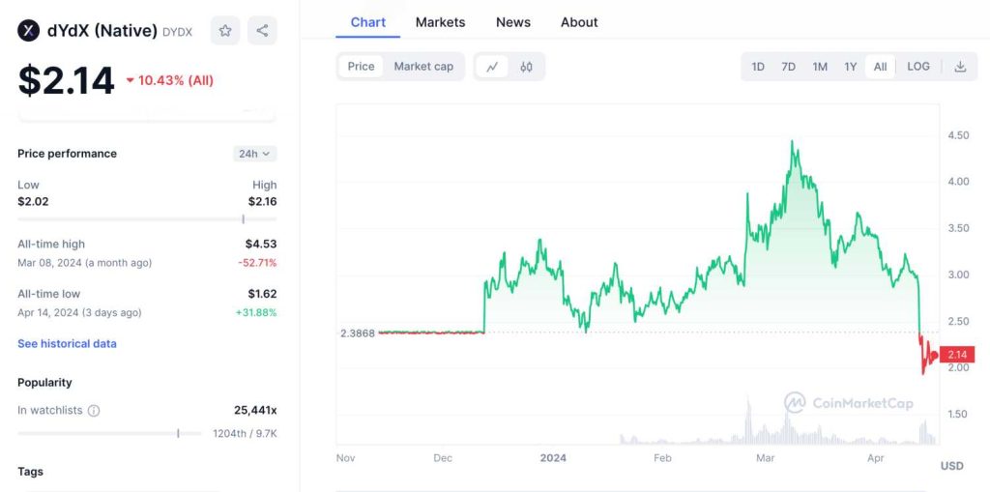
Task: Switch to candlestick chart icon
Action: (526, 67)
